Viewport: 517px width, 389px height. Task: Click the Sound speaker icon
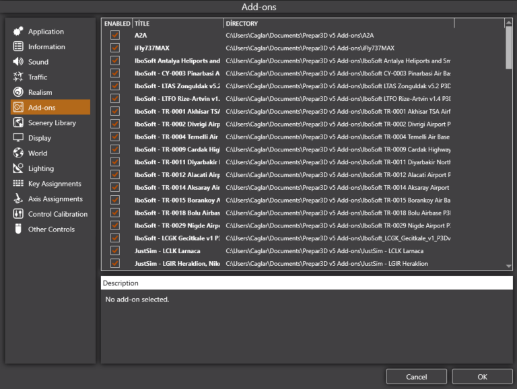18,62
